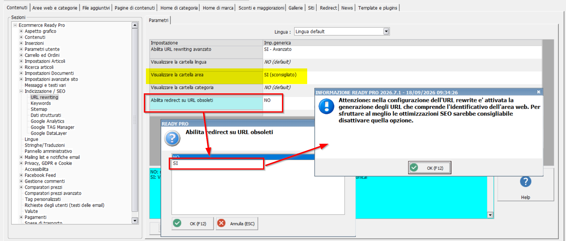Open the Lingua default dropdown
The width and height of the screenshot is (566, 241).
coord(386,31)
